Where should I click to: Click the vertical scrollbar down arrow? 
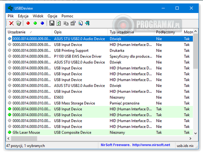[196, 133]
